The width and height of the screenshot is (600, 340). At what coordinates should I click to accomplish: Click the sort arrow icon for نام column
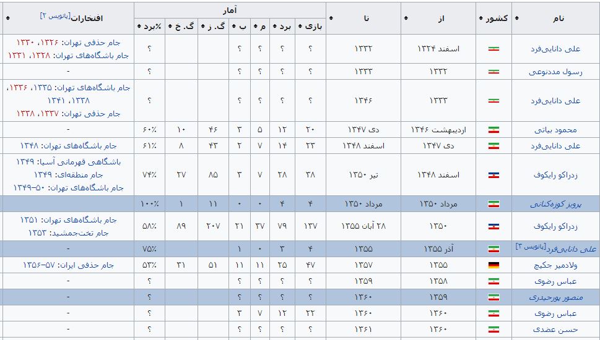coord(517,18)
